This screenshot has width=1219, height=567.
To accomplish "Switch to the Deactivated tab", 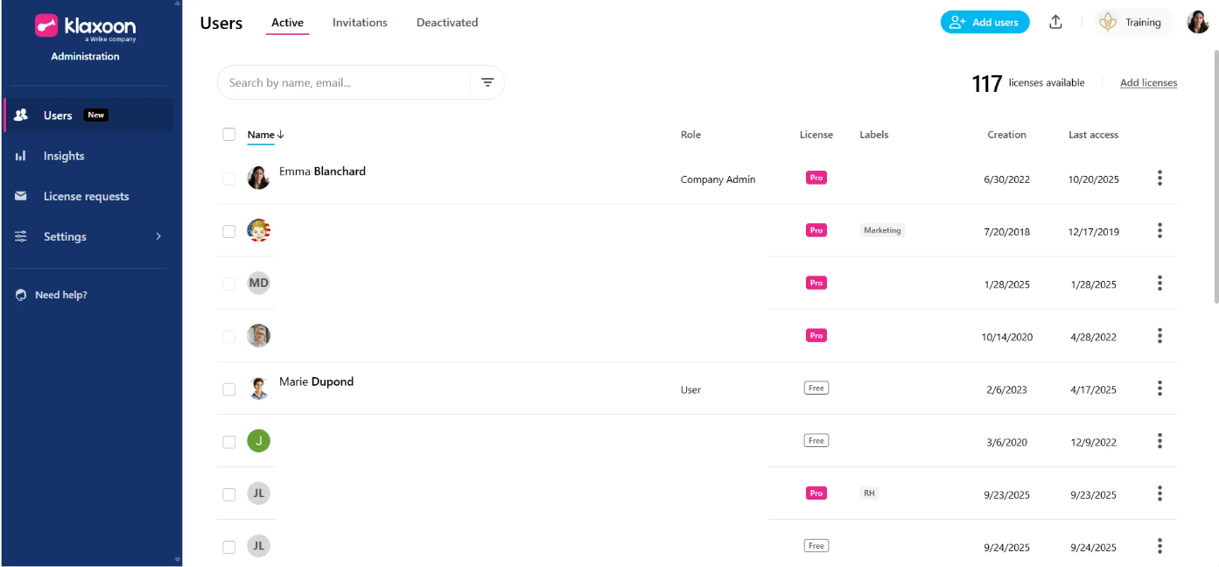I will (x=446, y=23).
